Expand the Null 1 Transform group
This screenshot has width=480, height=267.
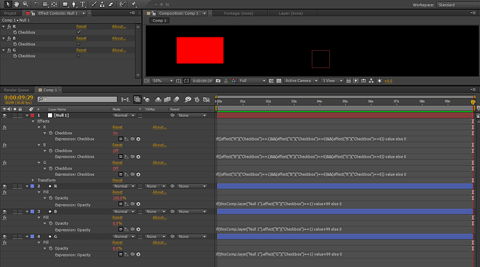click(x=33, y=181)
